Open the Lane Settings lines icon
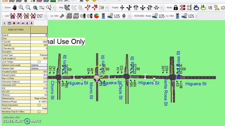The height and width of the screenshot is (126, 225). coord(62,16)
